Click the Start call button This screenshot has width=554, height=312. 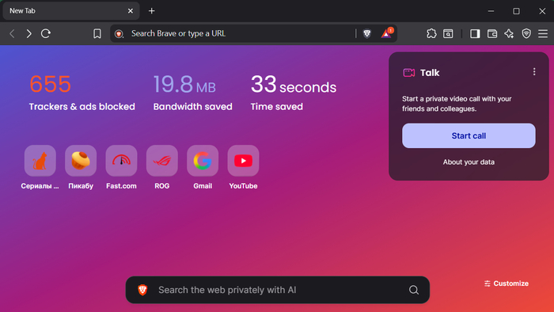[469, 135]
